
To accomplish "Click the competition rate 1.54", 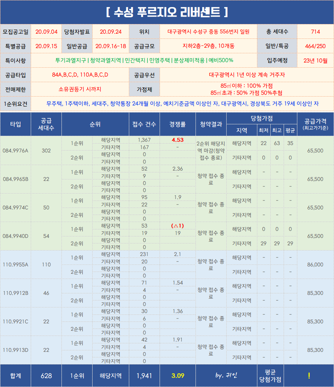I will (178, 283).
